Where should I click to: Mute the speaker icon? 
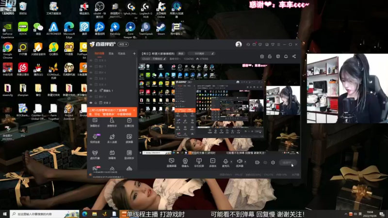pos(239,161)
